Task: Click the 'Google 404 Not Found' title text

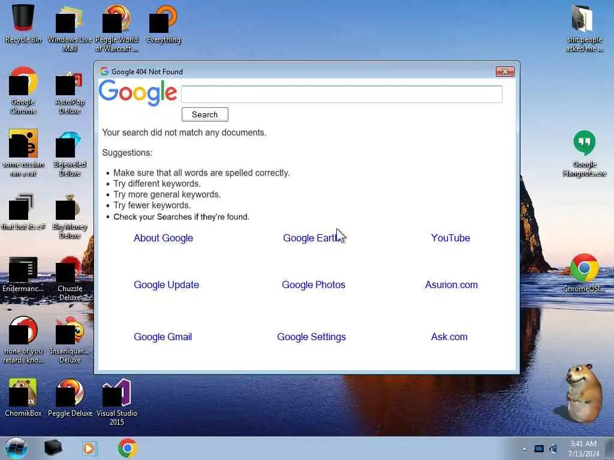Action: [148, 72]
